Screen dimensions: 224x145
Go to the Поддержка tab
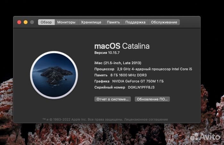135,22
